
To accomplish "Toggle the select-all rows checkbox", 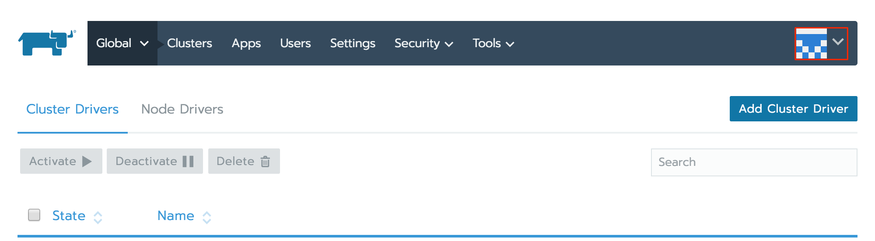I will pos(34,215).
